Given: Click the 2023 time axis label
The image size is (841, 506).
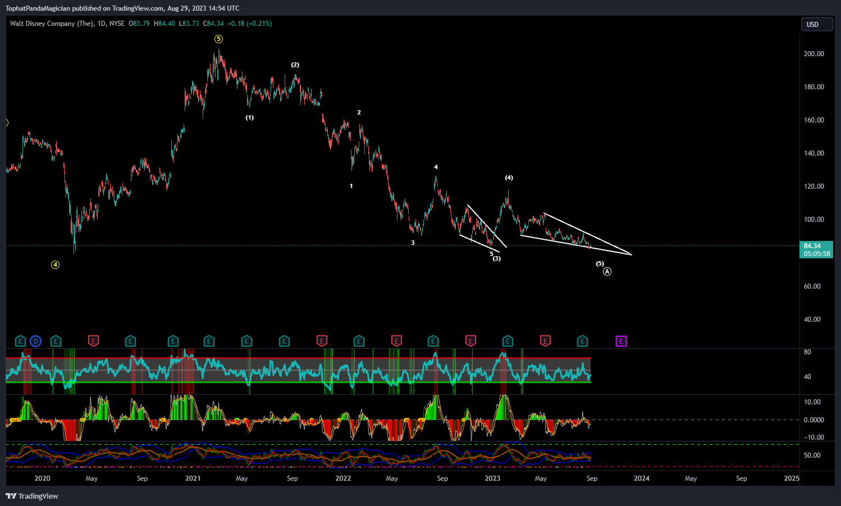Looking at the screenshot, I should (x=492, y=478).
